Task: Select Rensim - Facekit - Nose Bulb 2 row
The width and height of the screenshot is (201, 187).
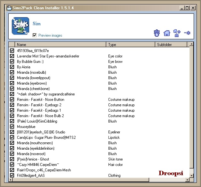Action: point(99,116)
